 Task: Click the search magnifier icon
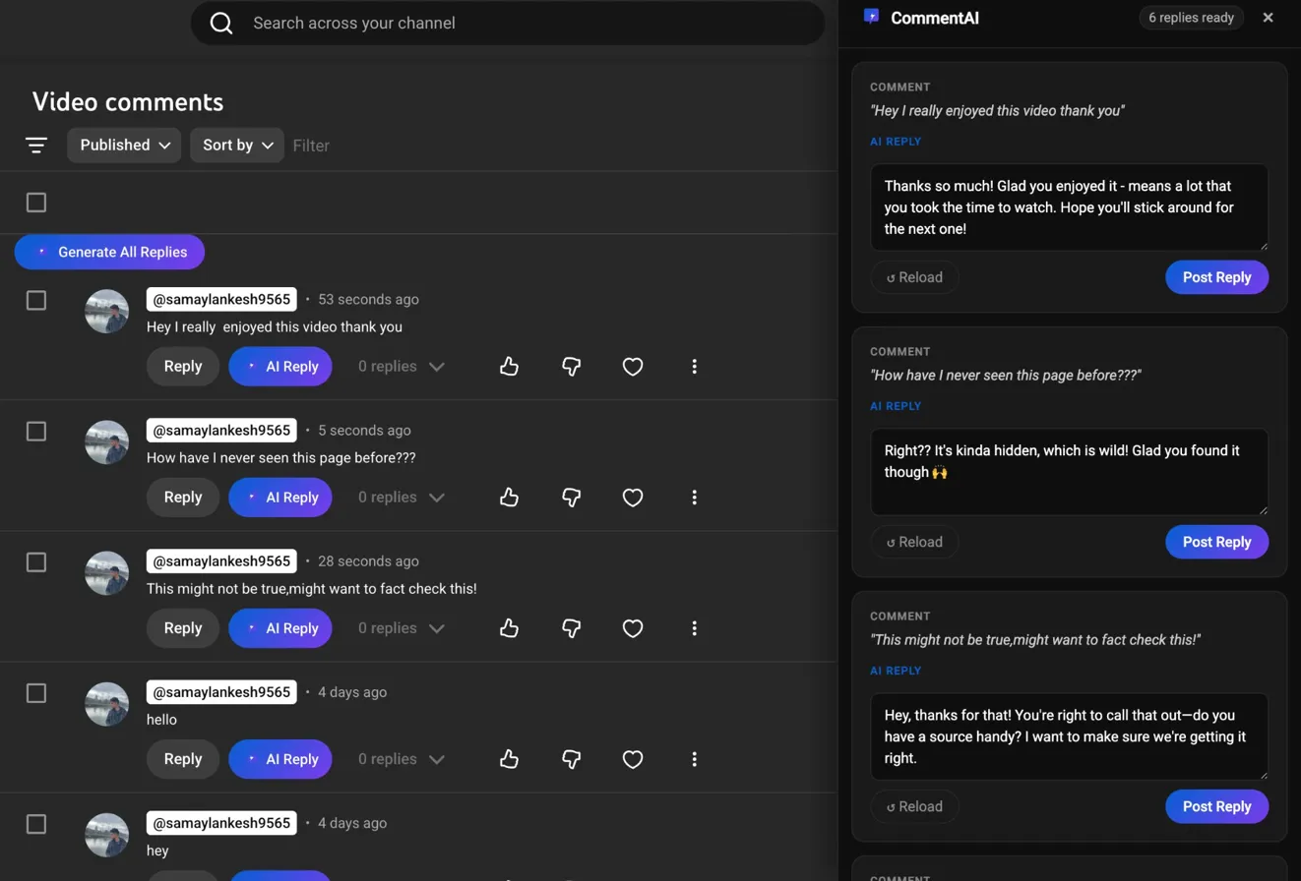[x=221, y=23]
